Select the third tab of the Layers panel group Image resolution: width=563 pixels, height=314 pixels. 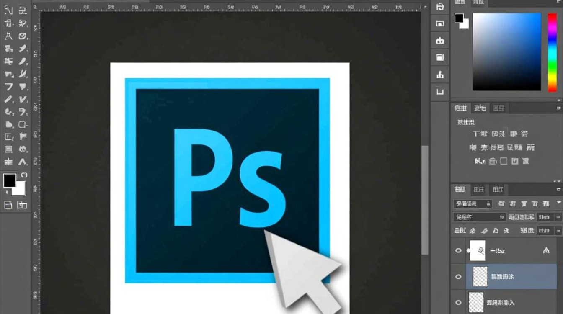tap(498, 189)
